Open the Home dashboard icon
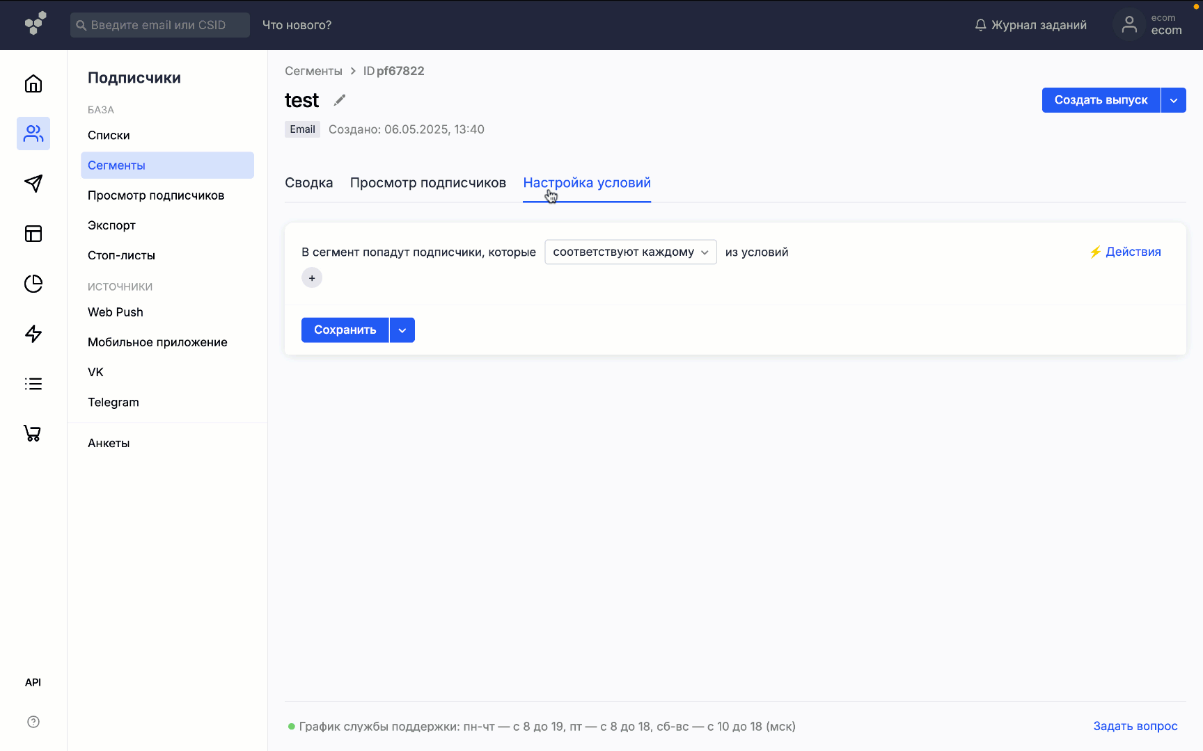This screenshot has height=751, width=1203. pos(33,83)
